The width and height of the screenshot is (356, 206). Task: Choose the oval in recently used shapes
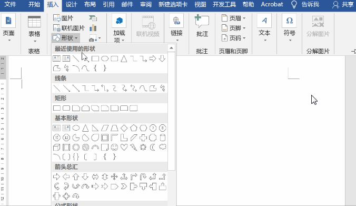pyautogui.click(x=105, y=58)
